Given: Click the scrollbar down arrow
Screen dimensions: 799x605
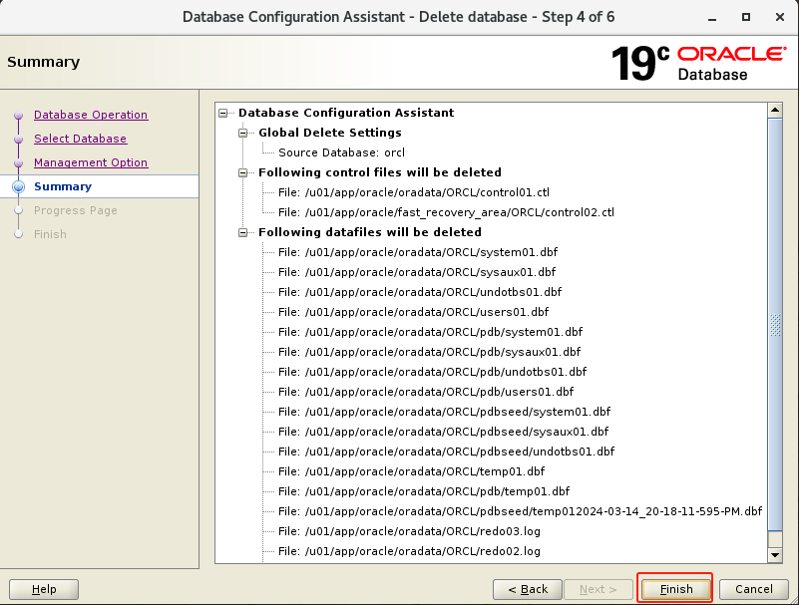Looking at the screenshot, I should 774,555.
